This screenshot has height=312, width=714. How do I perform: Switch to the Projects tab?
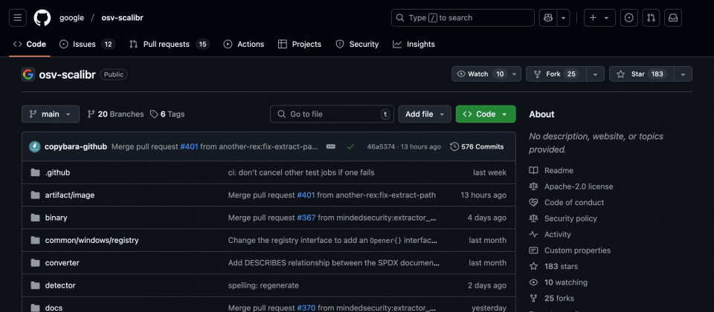pyautogui.click(x=300, y=44)
